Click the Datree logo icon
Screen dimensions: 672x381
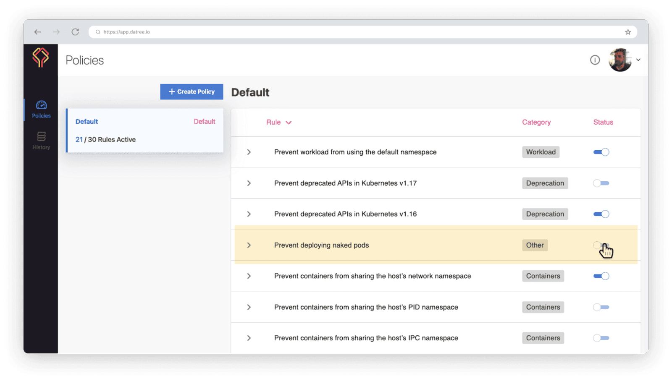[41, 57]
